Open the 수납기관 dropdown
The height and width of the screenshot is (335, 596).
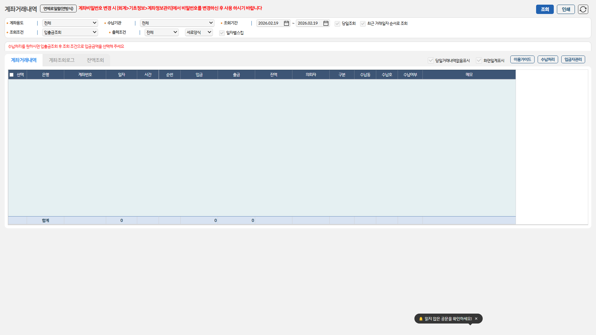coord(177,23)
